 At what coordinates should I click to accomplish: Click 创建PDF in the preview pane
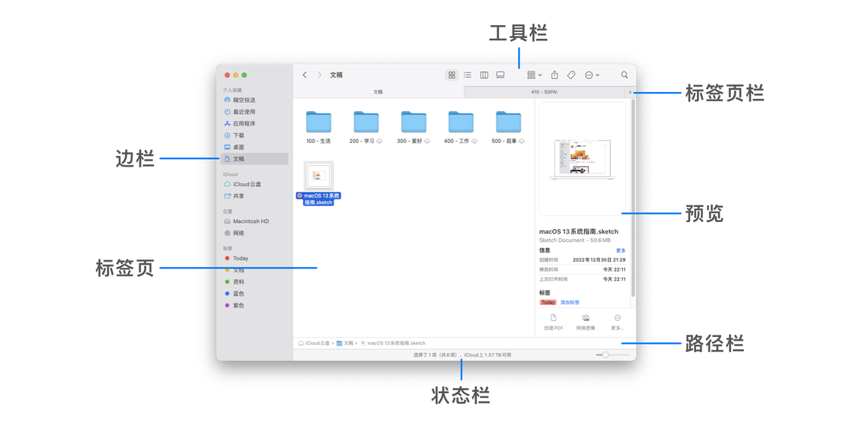click(554, 323)
